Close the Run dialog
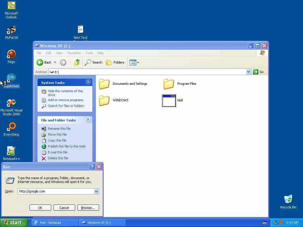Image resolution: width=303 pixels, height=227 pixels. (x=99, y=167)
